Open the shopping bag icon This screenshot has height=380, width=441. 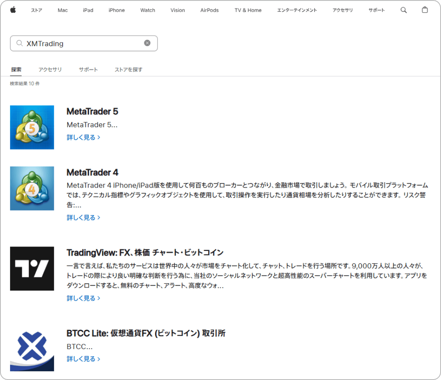point(425,10)
